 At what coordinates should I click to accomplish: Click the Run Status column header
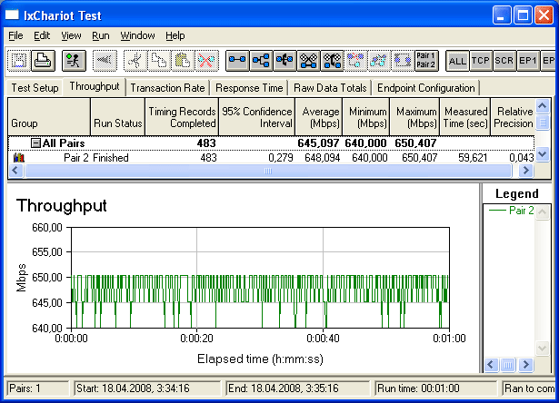tap(118, 117)
